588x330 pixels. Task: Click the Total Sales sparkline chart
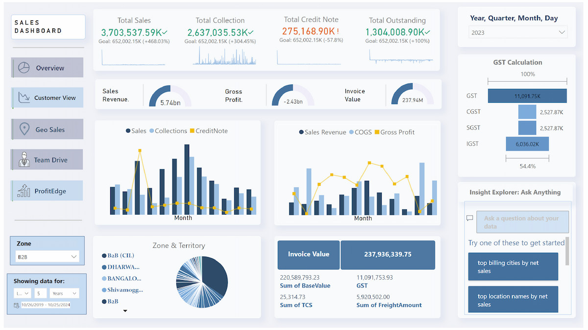pos(133,56)
